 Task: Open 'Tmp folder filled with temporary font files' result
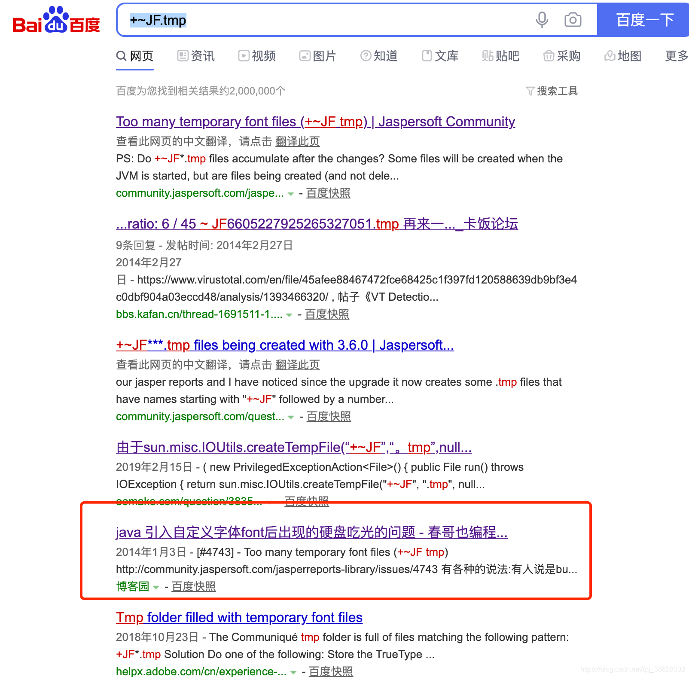click(239, 618)
